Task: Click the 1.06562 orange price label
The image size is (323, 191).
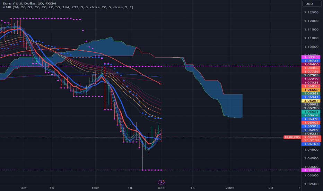Action: point(311,90)
